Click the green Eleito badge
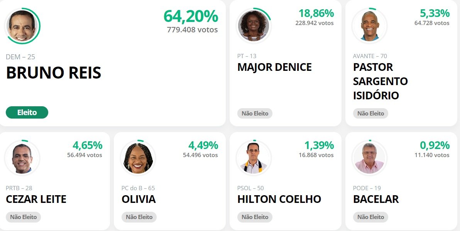This screenshot has height=231, width=460. pos(27,112)
